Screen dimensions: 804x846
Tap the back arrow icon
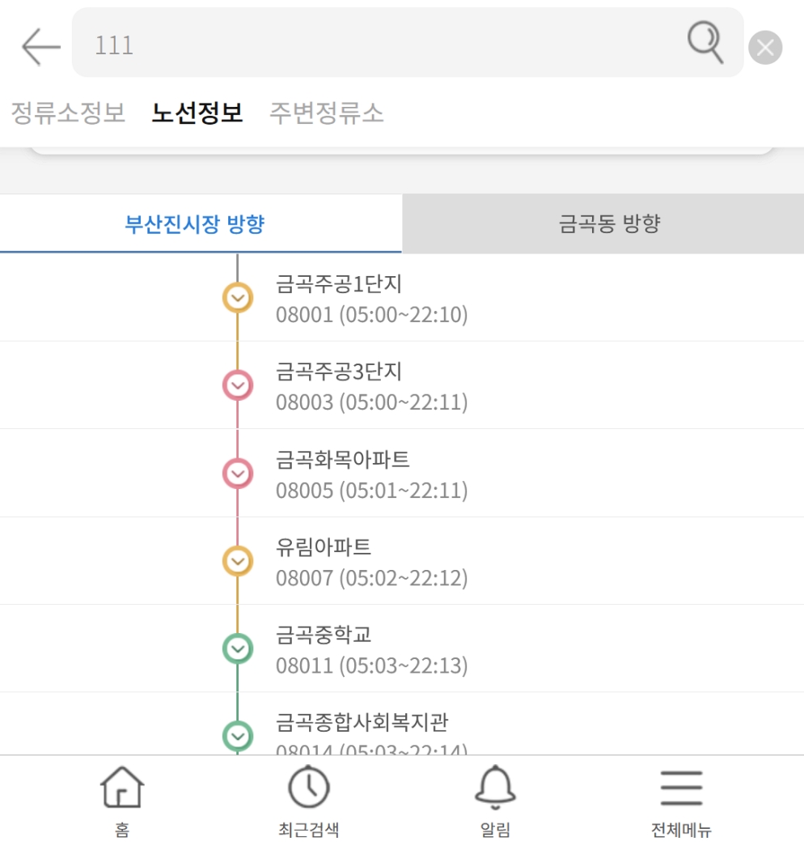[x=41, y=47]
